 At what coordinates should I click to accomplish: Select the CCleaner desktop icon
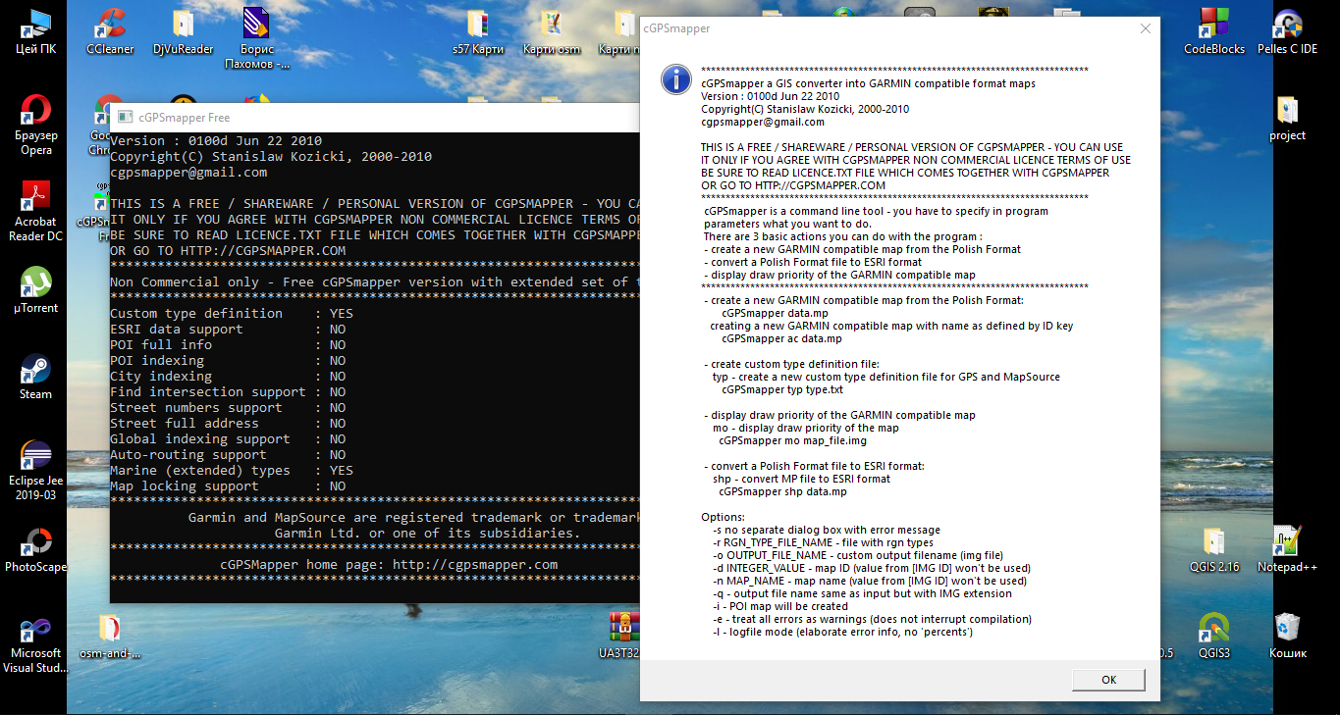click(110, 32)
